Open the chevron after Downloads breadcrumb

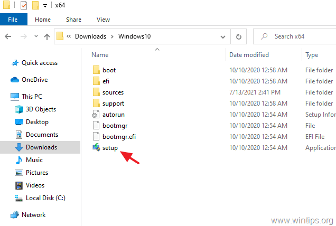(112, 36)
